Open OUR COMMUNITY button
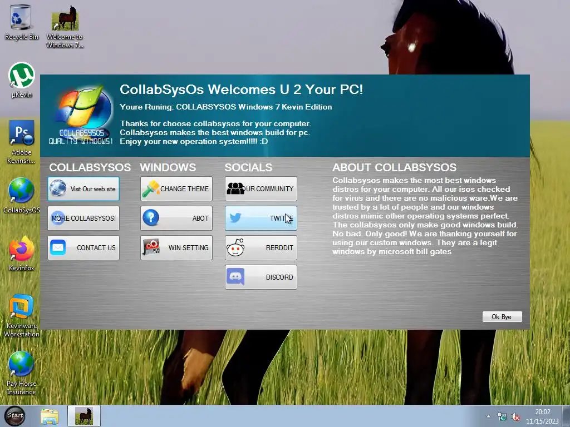This screenshot has height=427, width=570. pos(261,189)
